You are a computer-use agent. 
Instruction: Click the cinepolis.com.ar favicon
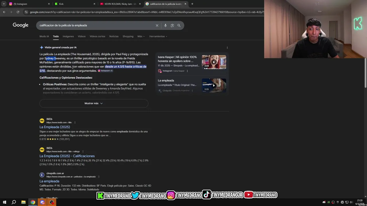[42, 175]
